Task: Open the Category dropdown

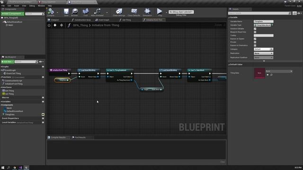Action: 263,49
